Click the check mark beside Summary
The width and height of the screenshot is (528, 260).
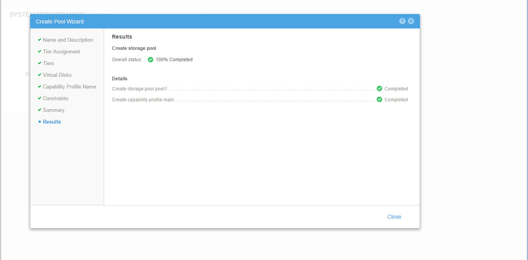coord(40,110)
